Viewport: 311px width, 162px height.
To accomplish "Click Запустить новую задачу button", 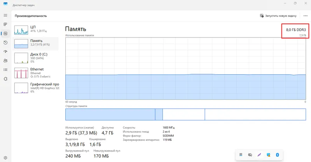I will pyautogui.click(x=278, y=16).
